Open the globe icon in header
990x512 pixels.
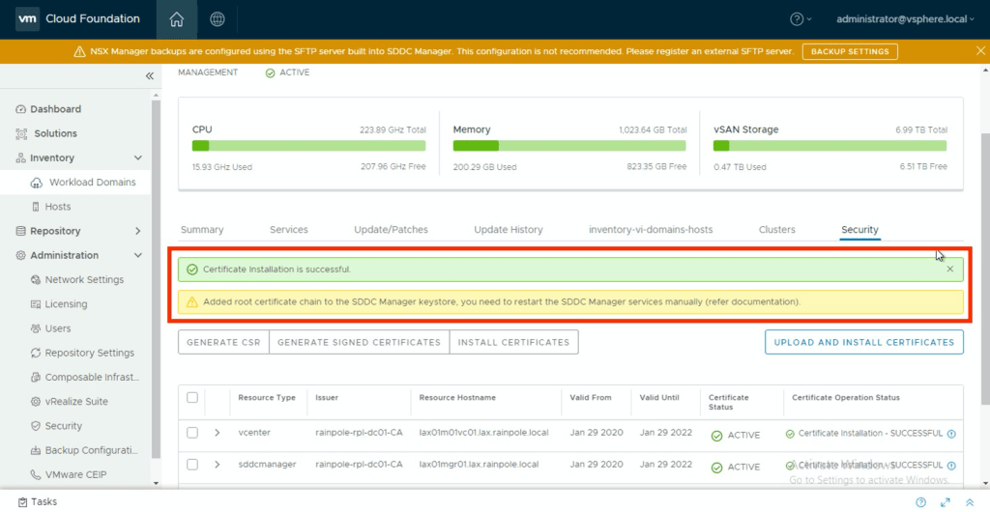[x=218, y=19]
